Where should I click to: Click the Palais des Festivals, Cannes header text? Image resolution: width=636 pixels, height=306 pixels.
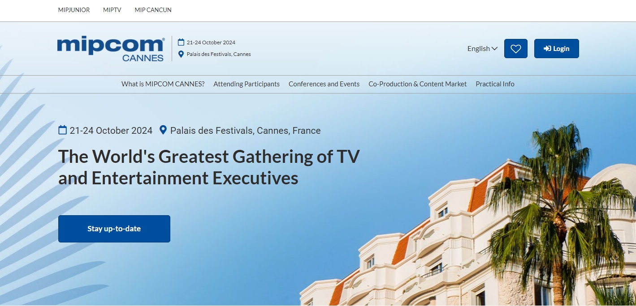click(x=219, y=54)
